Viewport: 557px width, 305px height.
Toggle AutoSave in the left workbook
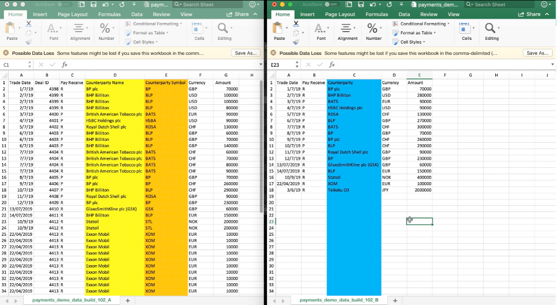pyautogui.click(x=64, y=4)
